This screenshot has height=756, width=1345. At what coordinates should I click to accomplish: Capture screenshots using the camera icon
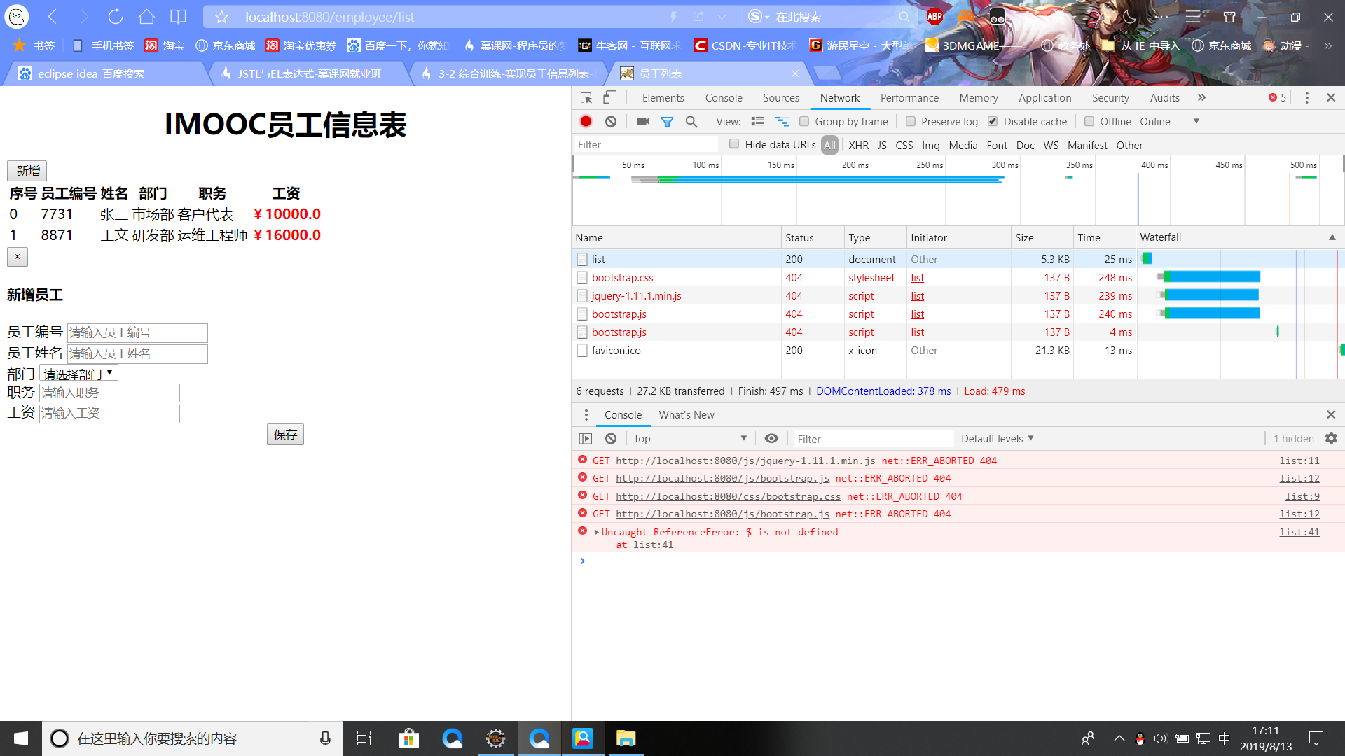642,121
